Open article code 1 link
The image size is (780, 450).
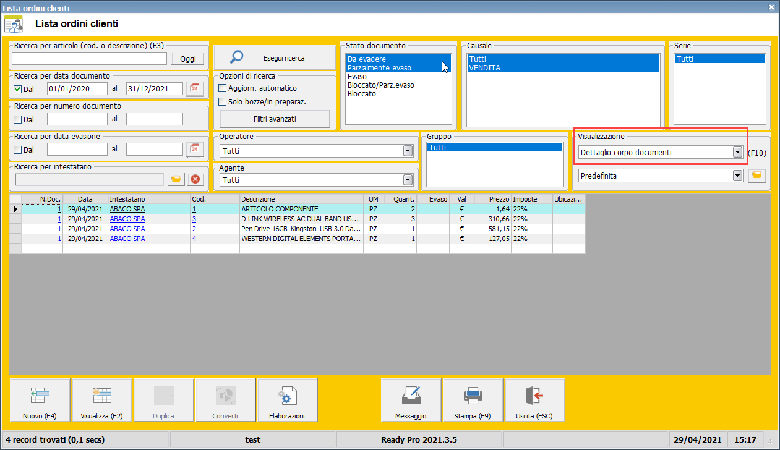click(x=194, y=209)
